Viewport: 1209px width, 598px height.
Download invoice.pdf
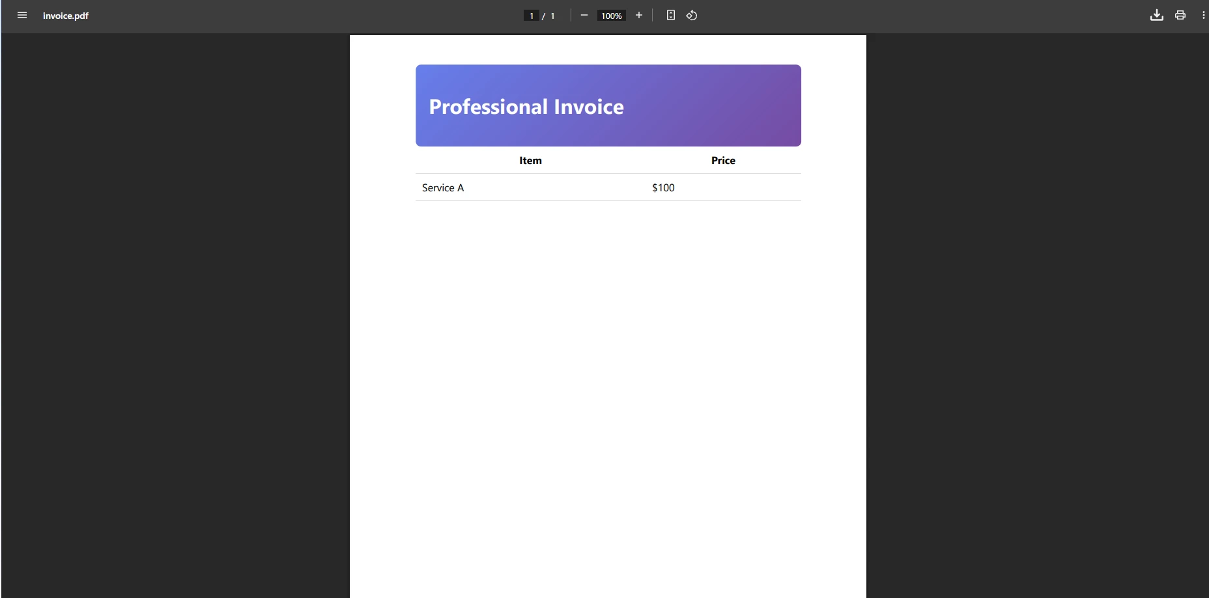(1156, 15)
